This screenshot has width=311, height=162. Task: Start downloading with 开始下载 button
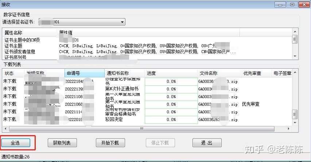[110, 143]
